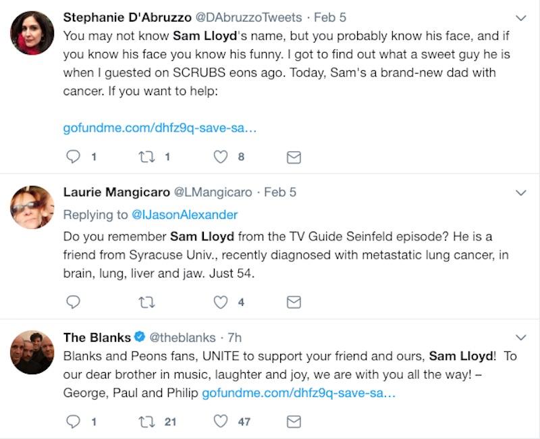Expand the menu chevron on Laurie Mangicaro's tweet

point(520,192)
